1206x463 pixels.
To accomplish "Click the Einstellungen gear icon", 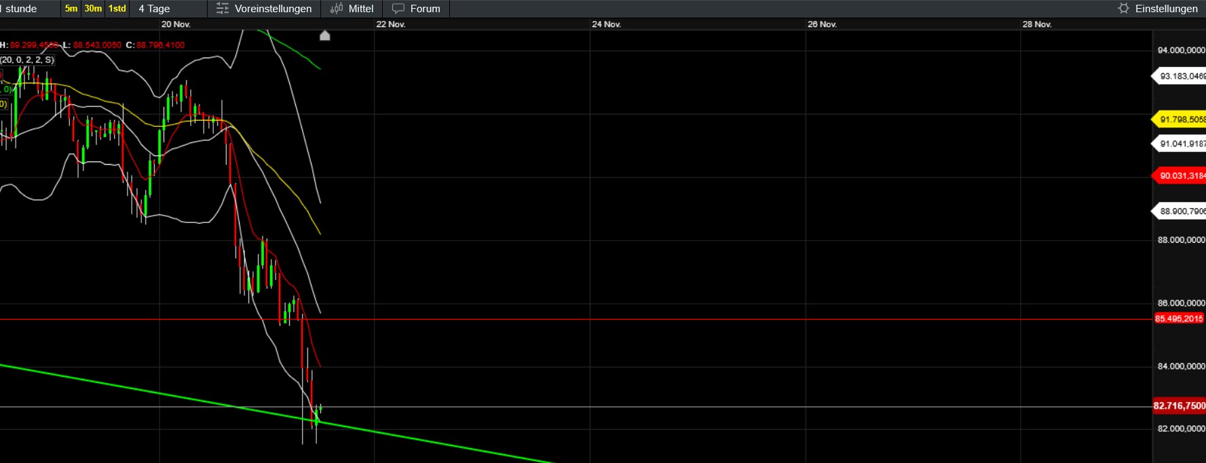I will (1123, 9).
